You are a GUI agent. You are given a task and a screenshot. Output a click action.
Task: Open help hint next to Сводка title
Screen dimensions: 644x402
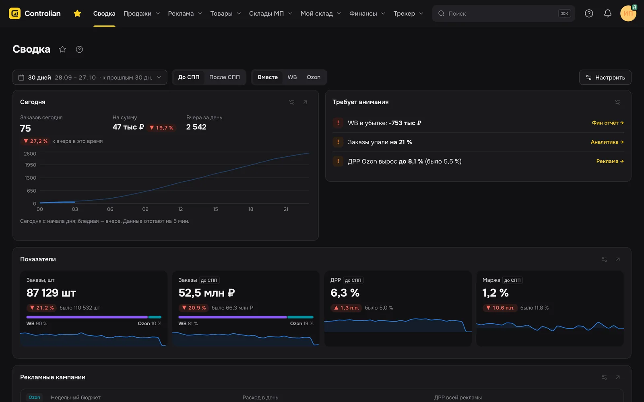pyautogui.click(x=79, y=49)
